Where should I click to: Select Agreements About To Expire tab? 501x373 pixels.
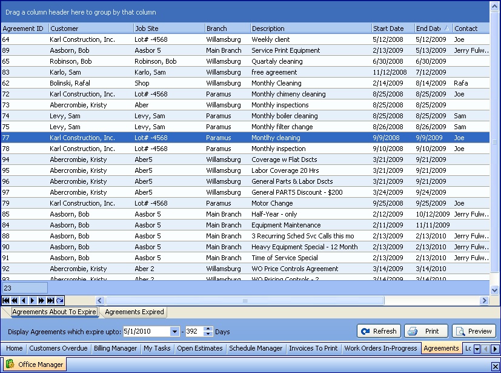[x=54, y=312]
